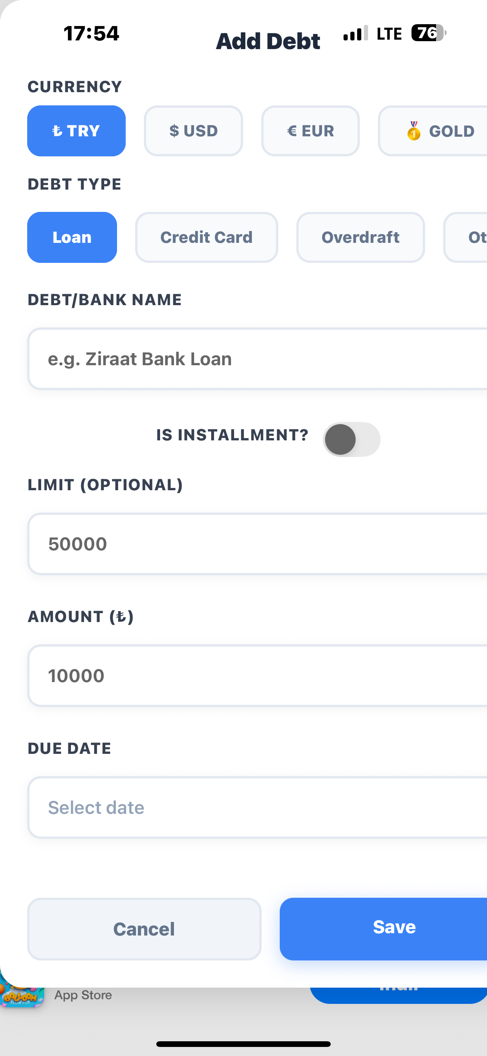This screenshot has height=1056, width=487.
Task: Click the Amount input field
Action: (257, 676)
